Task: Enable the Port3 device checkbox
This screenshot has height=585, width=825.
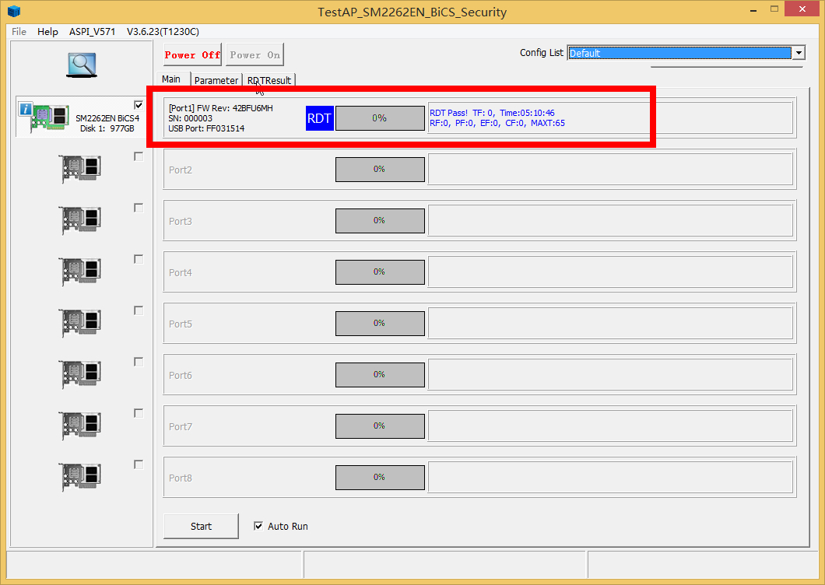Action: tap(139, 208)
